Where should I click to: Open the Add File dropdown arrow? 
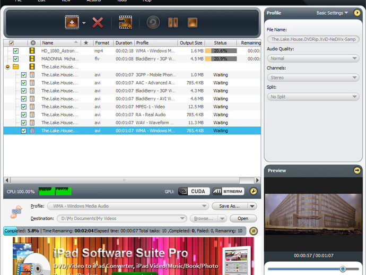pyautogui.click(x=84, y=23)
